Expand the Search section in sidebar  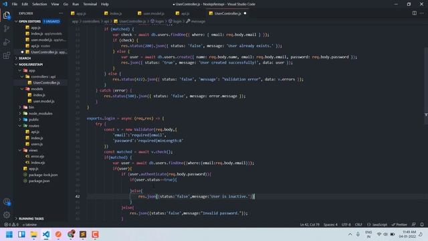(x=41, y=58)
